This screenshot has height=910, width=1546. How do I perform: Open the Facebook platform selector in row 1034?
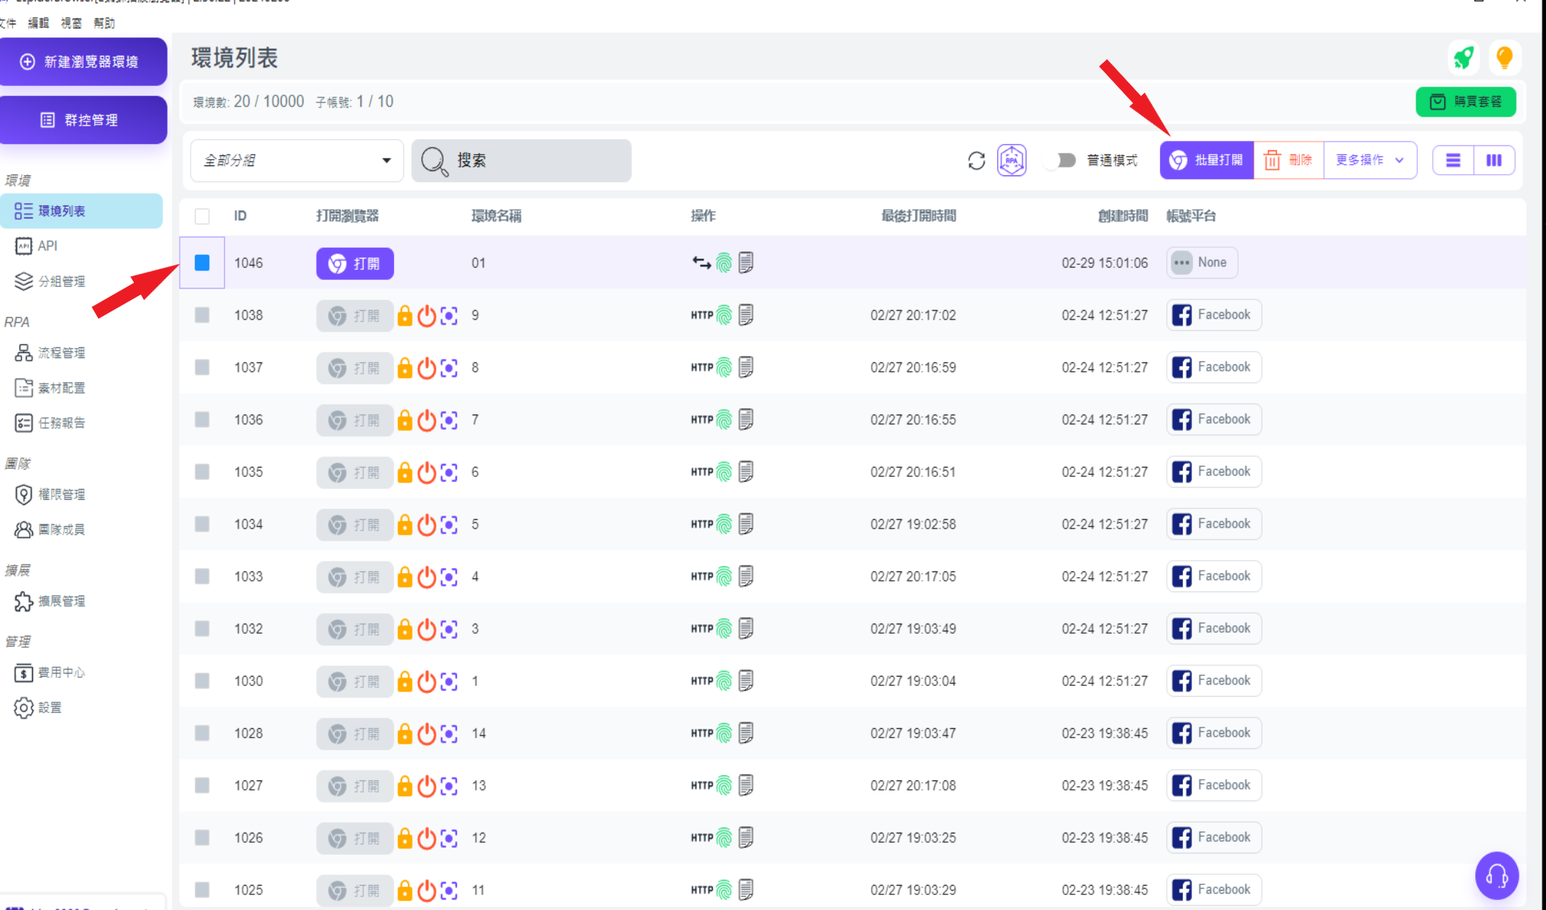(x=1214, y=524)
